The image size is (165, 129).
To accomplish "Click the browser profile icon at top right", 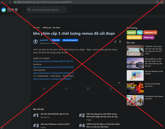I will click(162, 2).
